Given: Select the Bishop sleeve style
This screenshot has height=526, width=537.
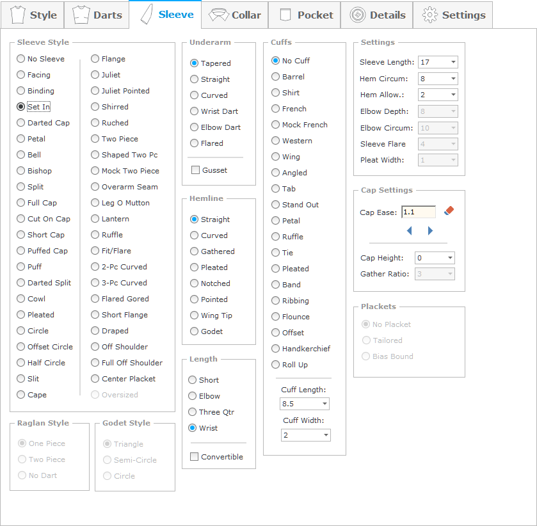Looking at the screenshot, I should 21,171.
